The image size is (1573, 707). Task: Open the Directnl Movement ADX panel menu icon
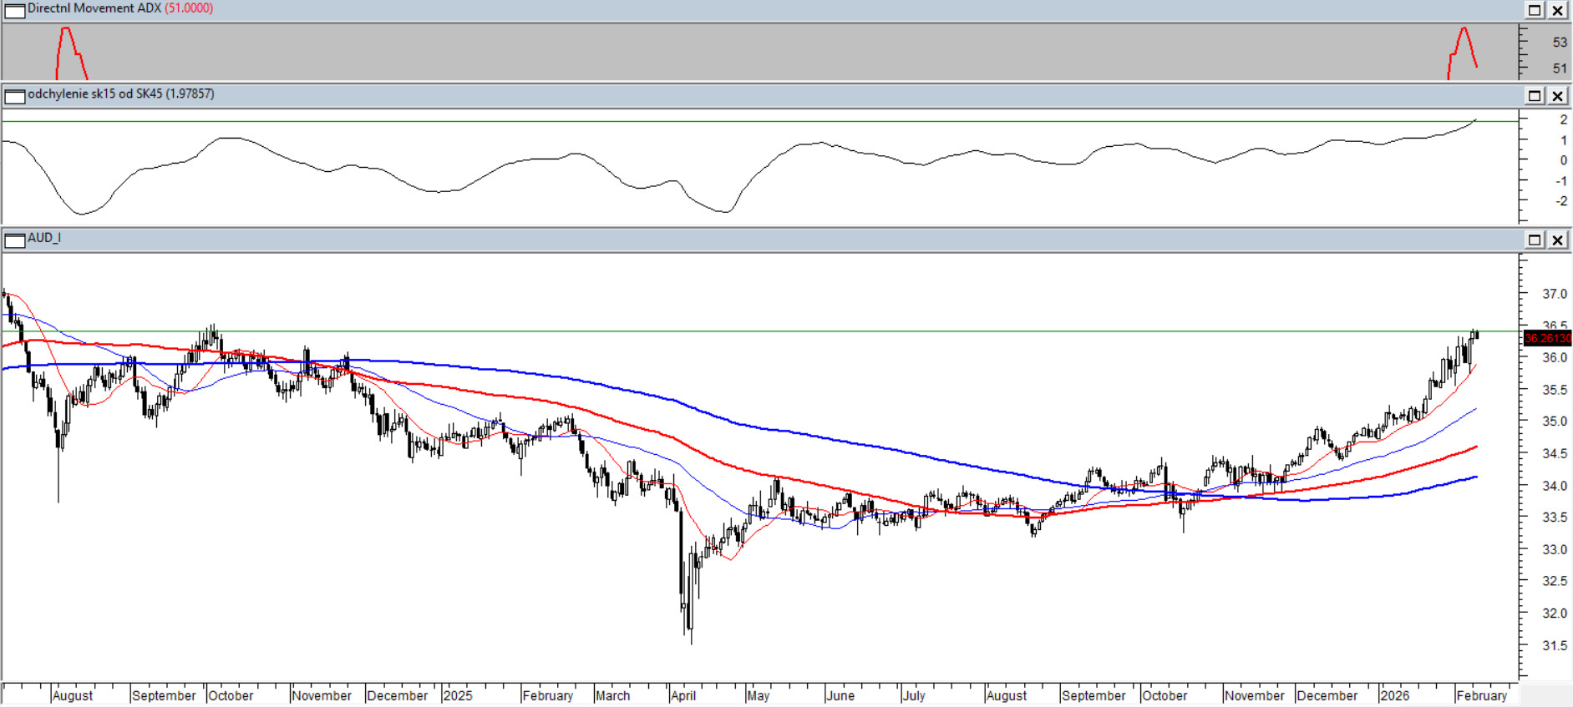[x=14, y=11]
